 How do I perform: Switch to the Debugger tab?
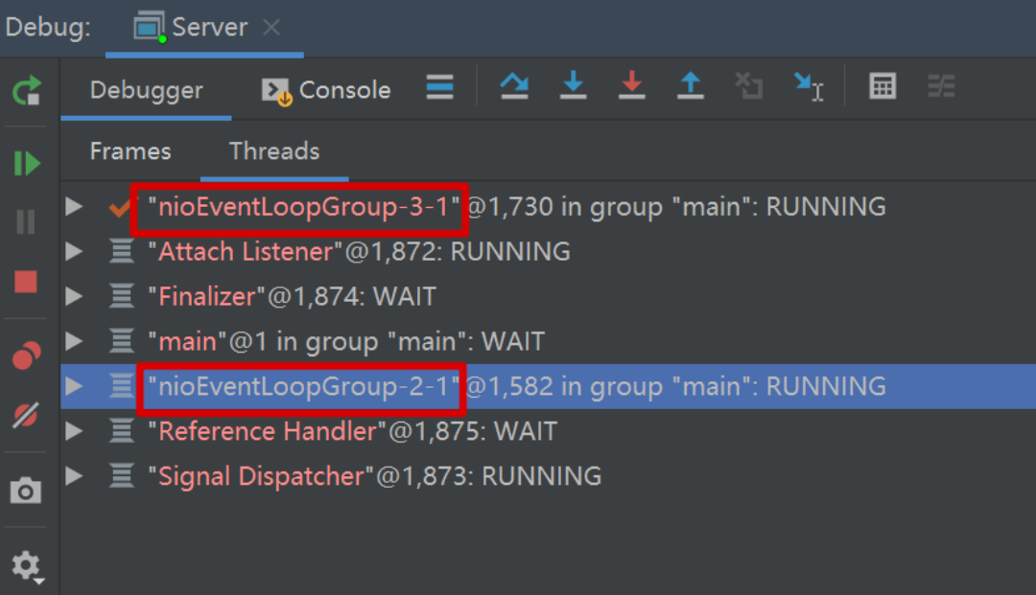point(146,90)
